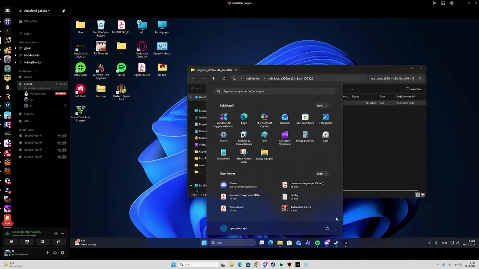Open Discord user settings gear

coord(62,253)
